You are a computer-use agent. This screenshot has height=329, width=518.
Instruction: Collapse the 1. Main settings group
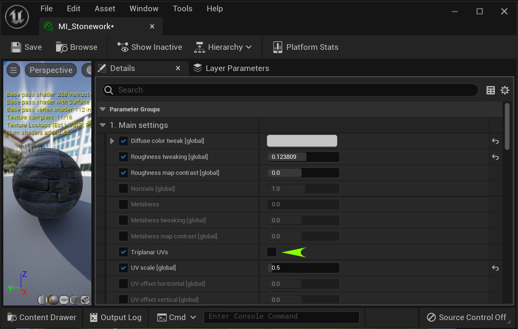coord(103,125)
